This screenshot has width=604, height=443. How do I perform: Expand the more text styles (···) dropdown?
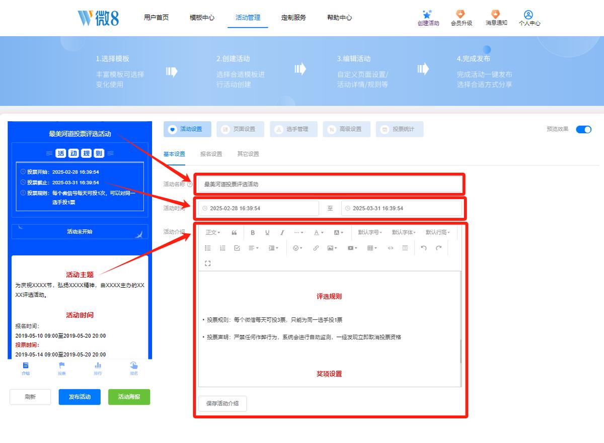[298, 232]
